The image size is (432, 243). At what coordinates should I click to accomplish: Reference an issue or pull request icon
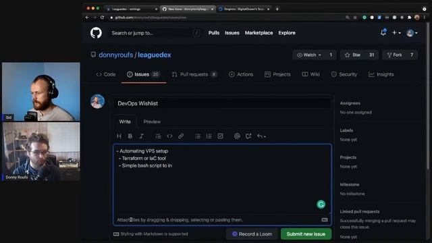point(248,136)
